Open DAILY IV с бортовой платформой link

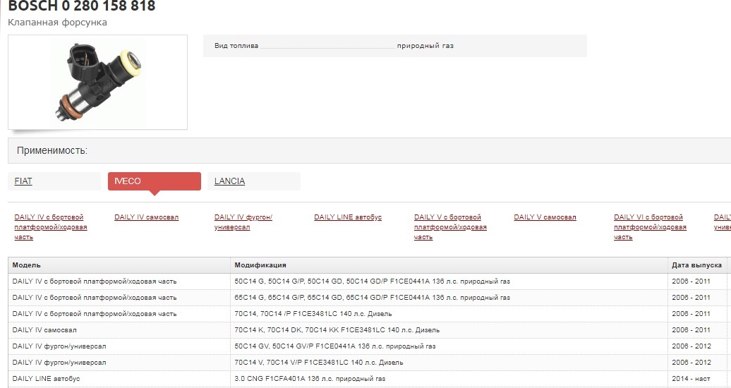(x=51, y=227)
